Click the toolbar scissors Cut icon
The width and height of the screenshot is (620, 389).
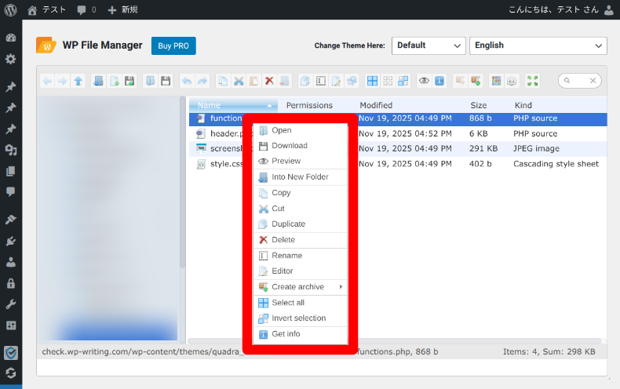point(239,82)
